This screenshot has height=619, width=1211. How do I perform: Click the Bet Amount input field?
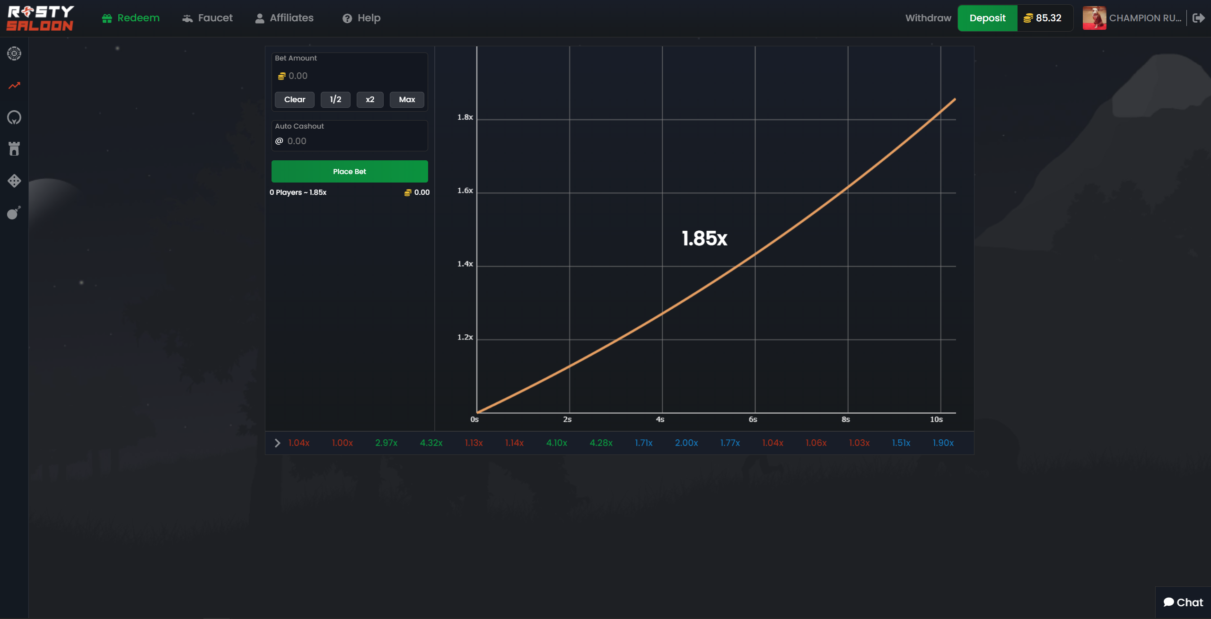[350, 76]
